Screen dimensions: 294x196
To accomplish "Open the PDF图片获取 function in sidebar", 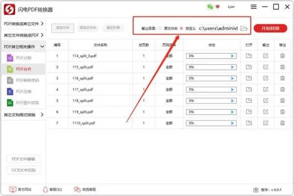I will pyautogui.click(x=24, y=103).
